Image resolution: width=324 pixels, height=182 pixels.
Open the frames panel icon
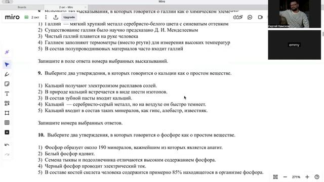[x=275, y=177]
